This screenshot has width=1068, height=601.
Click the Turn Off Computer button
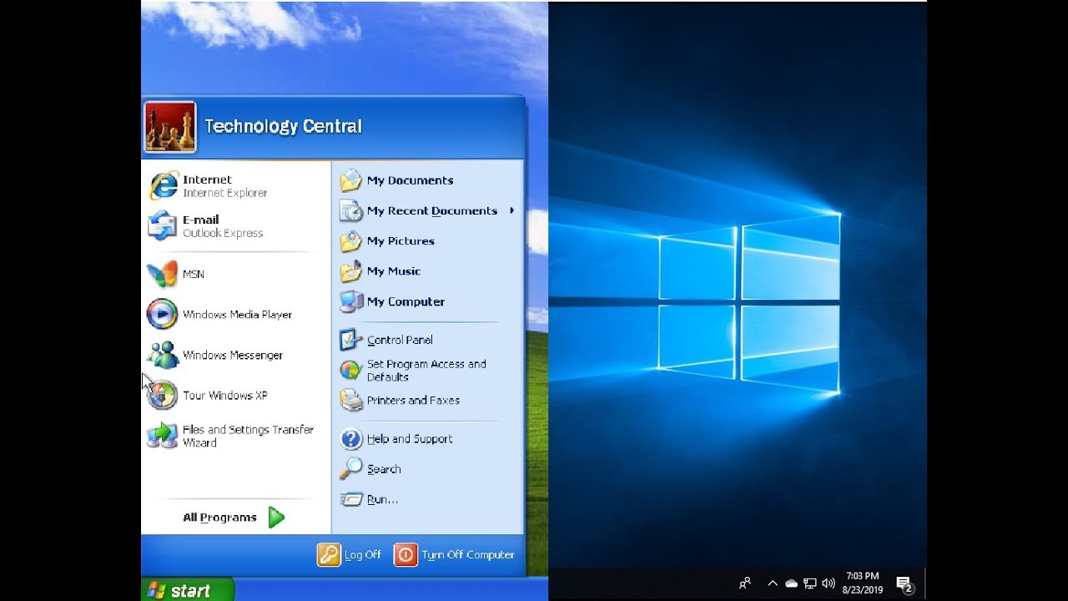coord(455,554)
